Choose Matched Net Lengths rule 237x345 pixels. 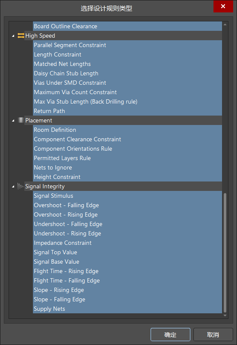(x=127, y=64)
